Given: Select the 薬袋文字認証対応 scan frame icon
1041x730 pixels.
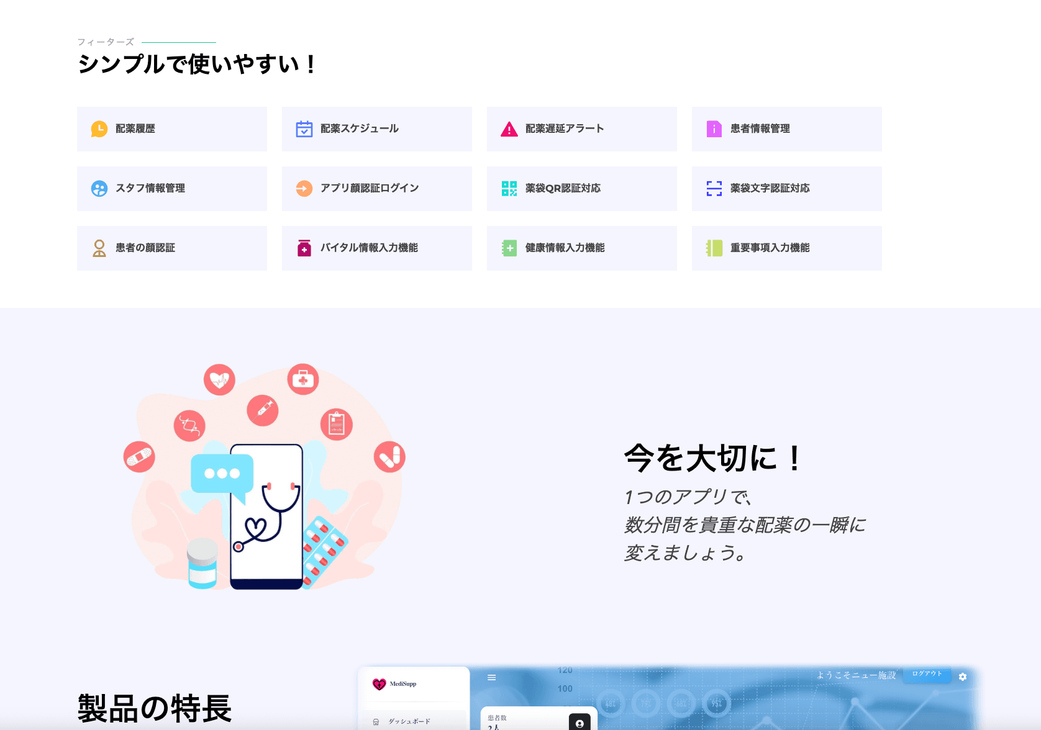Looking at the screenshot, I should [713, 188].
